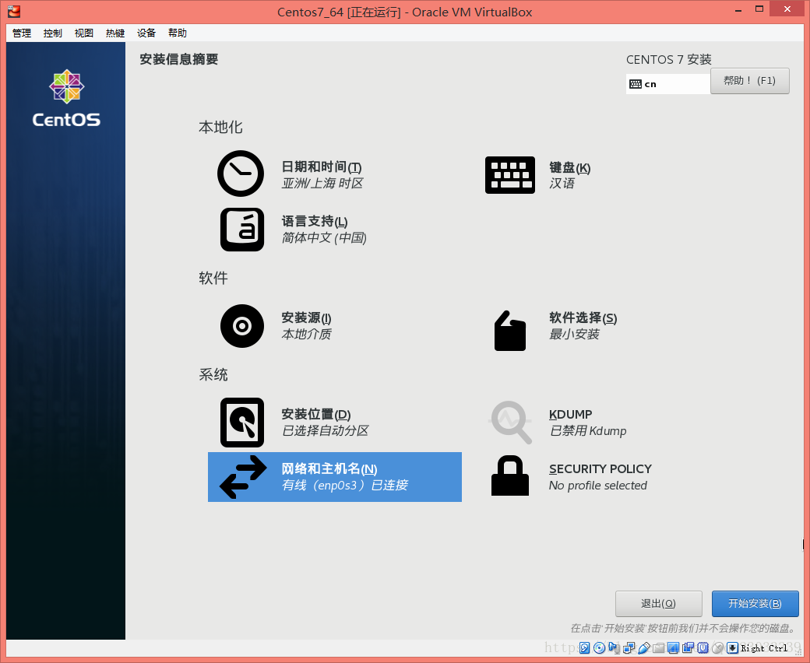Open the 热键 menu
The height and width of the screenshot is (663, 810).
[x=115, y=33]
